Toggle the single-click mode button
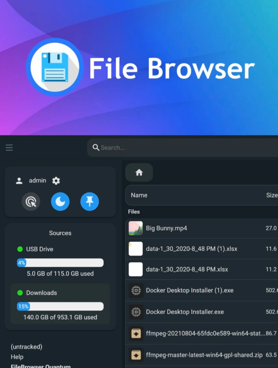278x368 pixels. coord(31,202)
